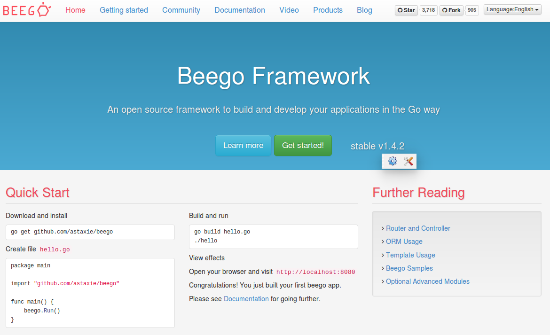The height and width of the screenshot is (335, 550).
Task: Open the Optional Advanced Modules link
Action: click(x=428, y=281)
